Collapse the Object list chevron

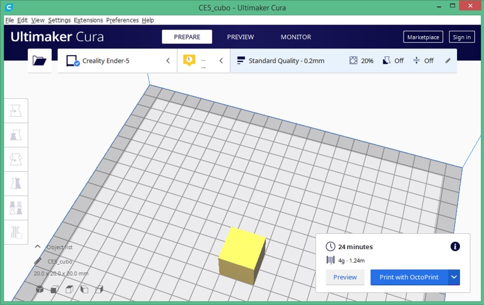pos(37,247)
